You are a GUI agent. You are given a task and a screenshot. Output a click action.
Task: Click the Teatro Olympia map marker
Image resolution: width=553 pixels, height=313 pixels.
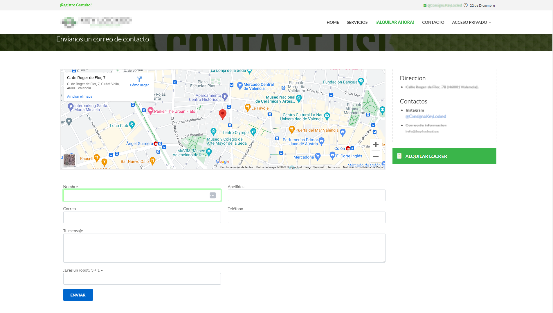253,132
